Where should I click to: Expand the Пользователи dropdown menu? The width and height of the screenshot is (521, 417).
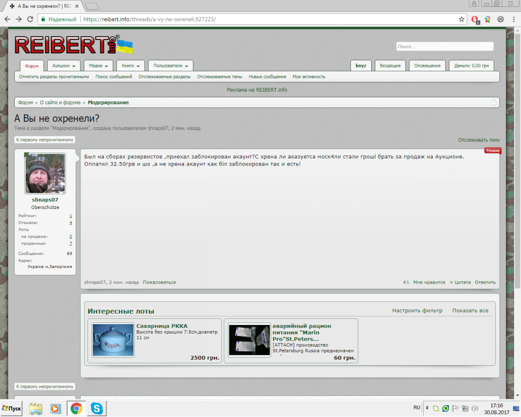tap(171, 66)
